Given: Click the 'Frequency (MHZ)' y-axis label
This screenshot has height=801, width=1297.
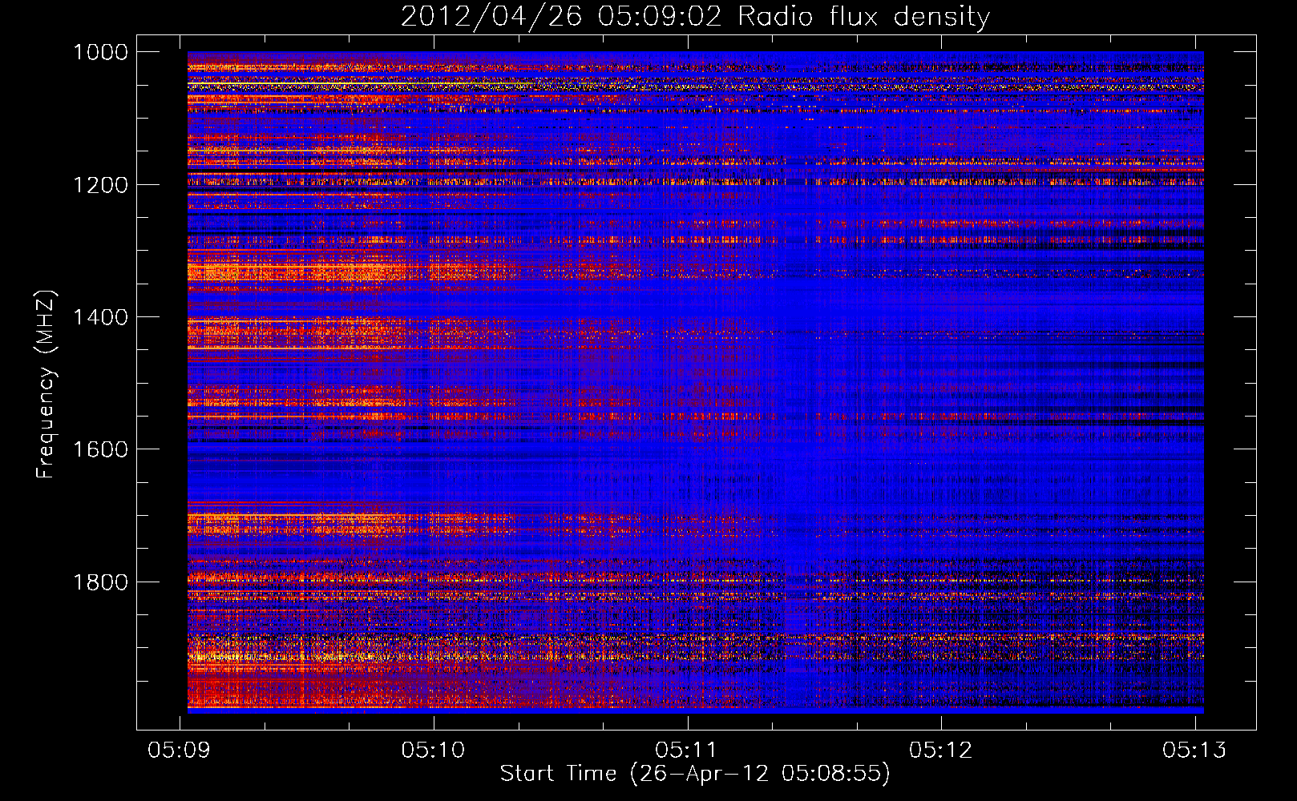Looking at the screenshot, I should coord(46,384).
